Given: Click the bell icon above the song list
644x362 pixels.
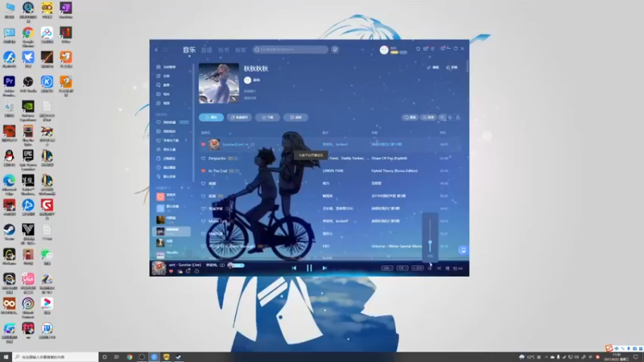Looking at the screenshot, I should [458, 117].
